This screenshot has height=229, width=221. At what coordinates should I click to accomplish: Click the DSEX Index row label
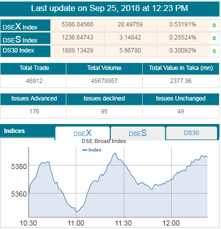pyautogui.click(x=25, y=25)
